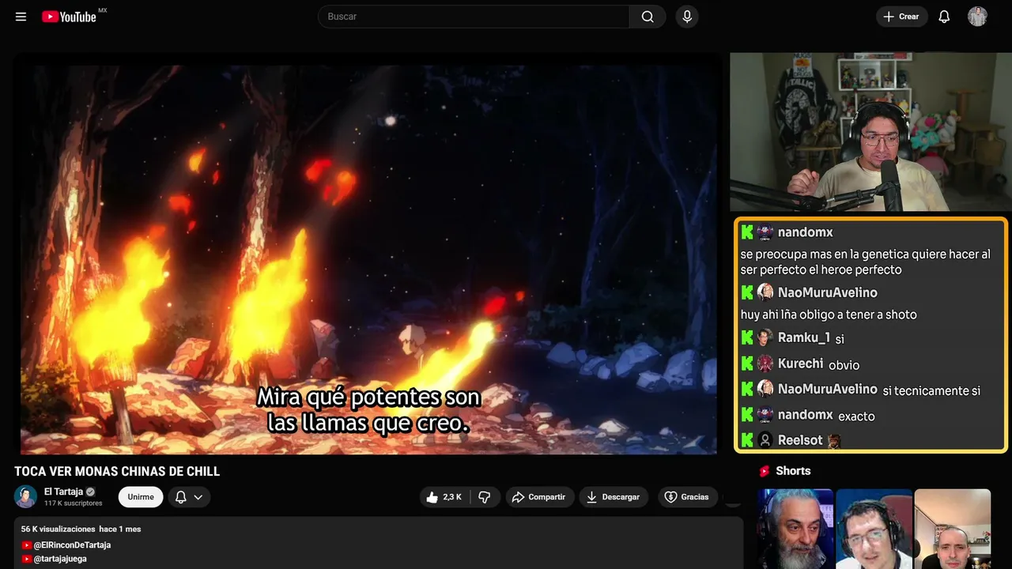
Task: Open the account avatar menu
Action: pyautogui.click(x=977, y=17)
